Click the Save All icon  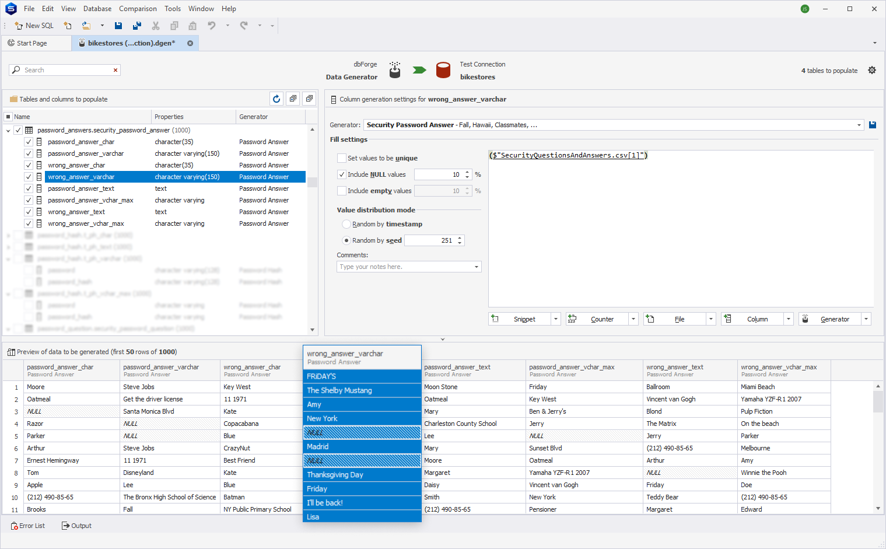[x=137, y=26]
